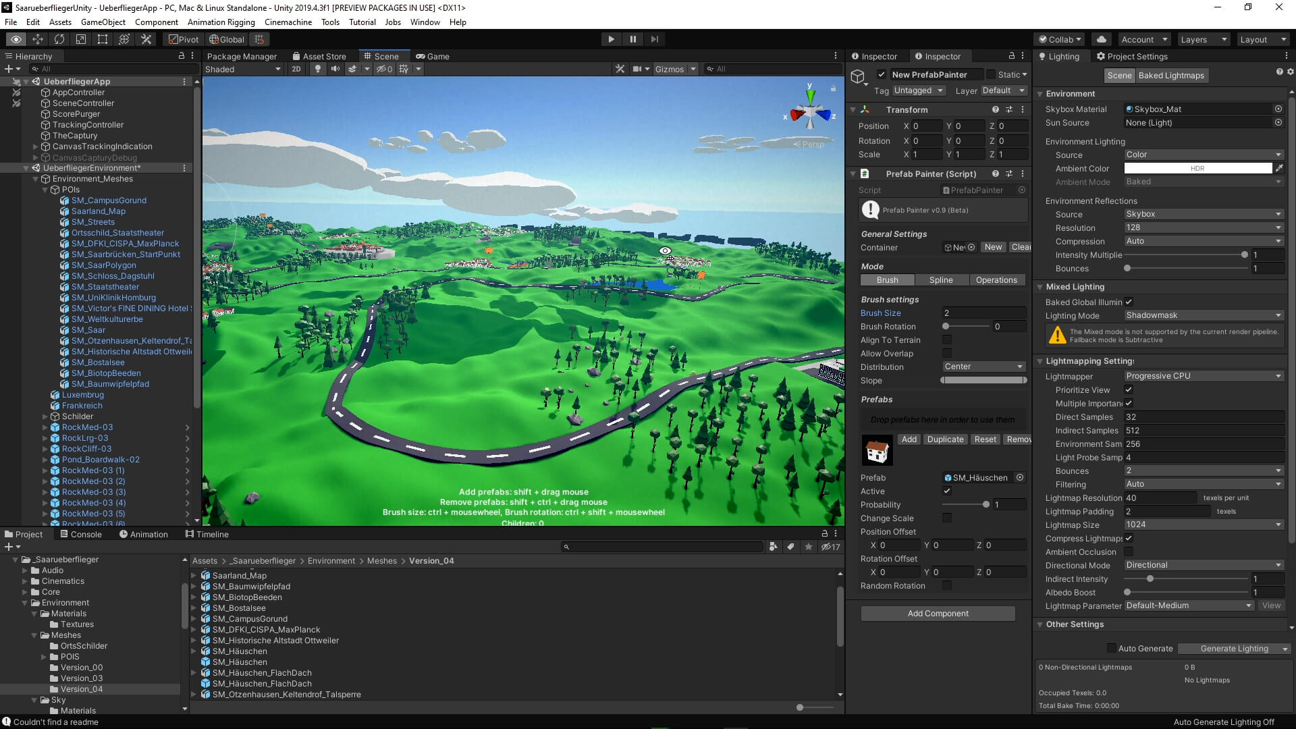Toggle Baked Global Illumination checkbox
This screenshot has height=729, width=1296.
[1128, 302]
